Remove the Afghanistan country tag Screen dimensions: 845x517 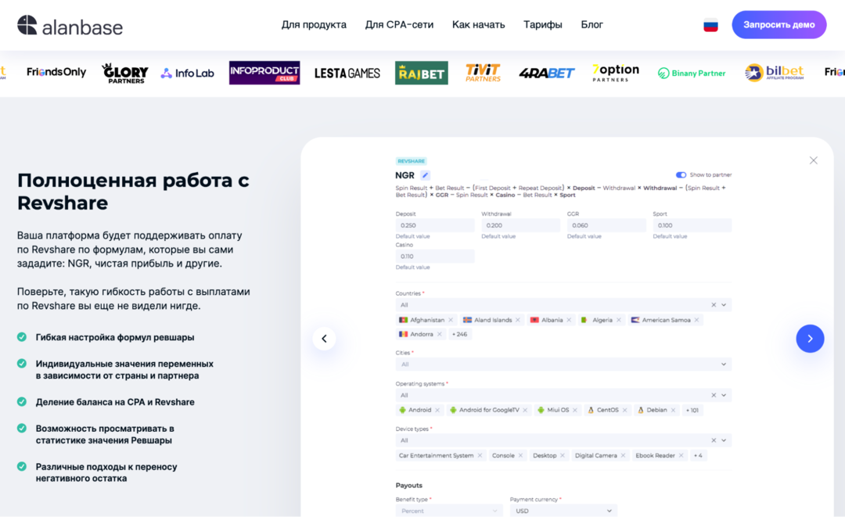[x=448, y=319]
